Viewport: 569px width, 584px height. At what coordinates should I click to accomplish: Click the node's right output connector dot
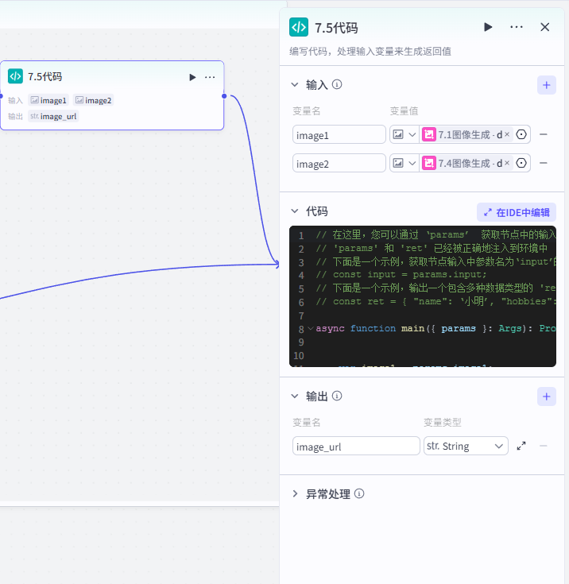tap(224, 96)
